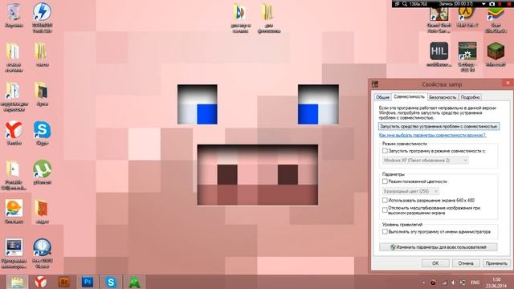Enable 'Использовать разрешение экрана 640 x 480'
The height and width of the screenshot is (289, 514).
[x=385, y=200]
